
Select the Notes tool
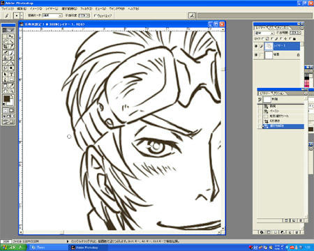[5, 85]
